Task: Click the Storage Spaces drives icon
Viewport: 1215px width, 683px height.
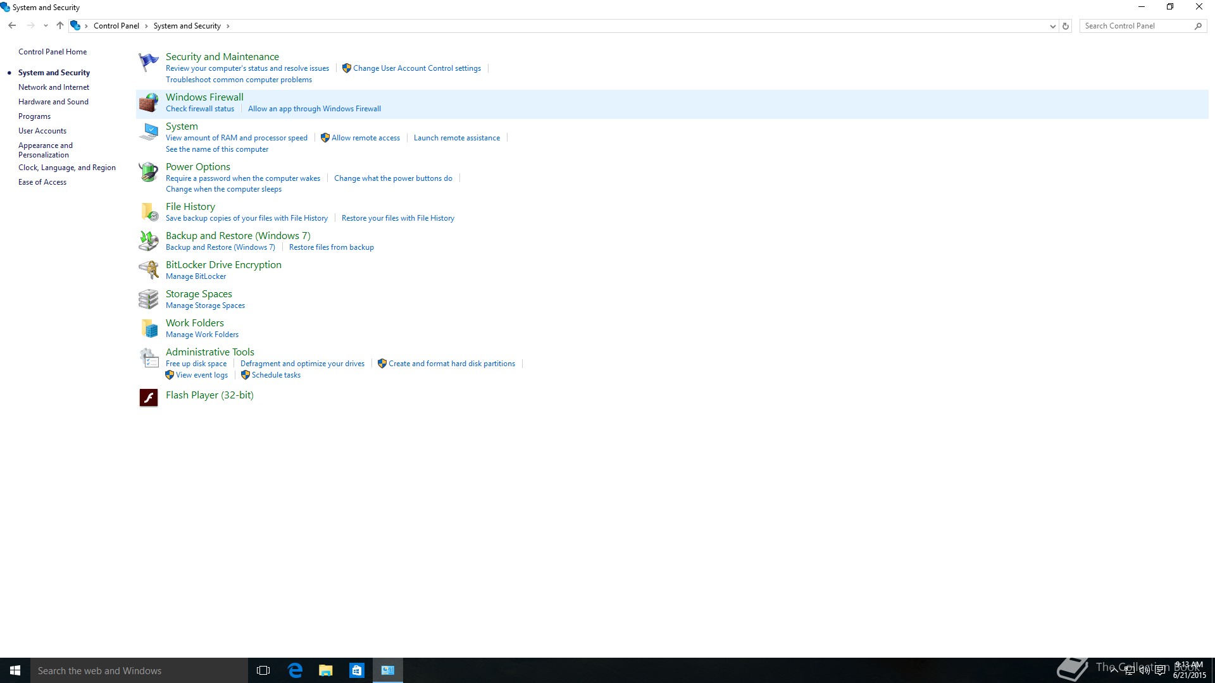Action: coord(148,299)
